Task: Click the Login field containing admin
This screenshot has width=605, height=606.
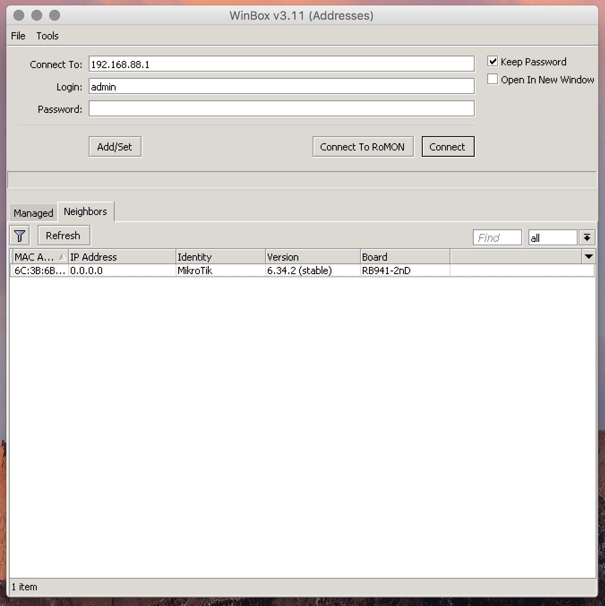Action: click(281, 86)
